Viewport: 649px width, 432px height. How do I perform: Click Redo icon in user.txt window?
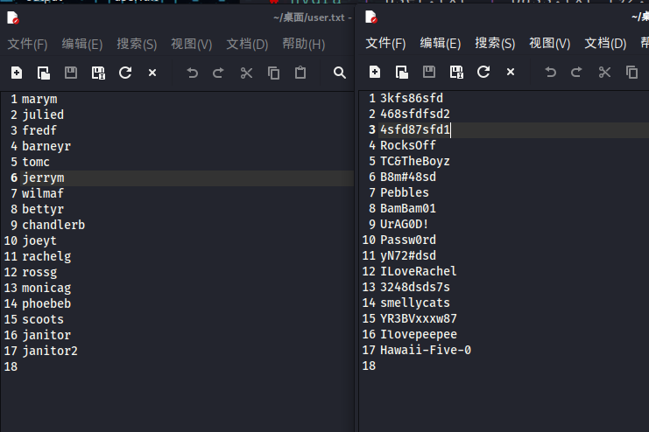point(218,73)
